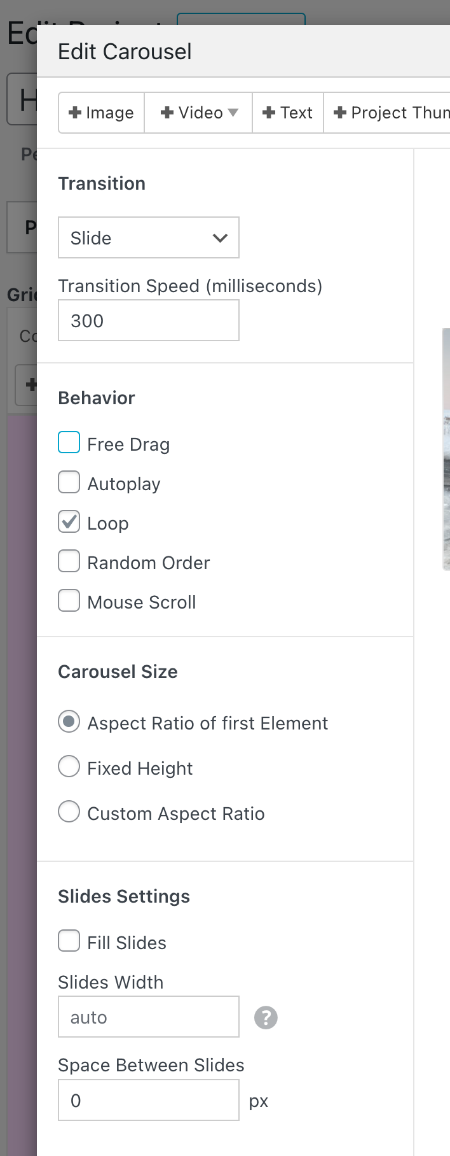Select Fixed Height carousel size
The width and height of the screenshot is (450, 1156).
click(x=69, y=766)
